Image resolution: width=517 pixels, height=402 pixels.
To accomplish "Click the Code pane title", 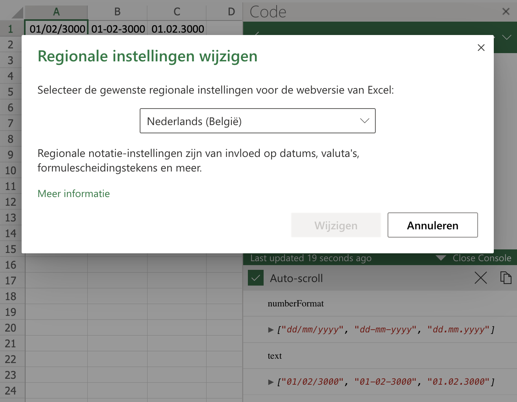I will [267, 12].
